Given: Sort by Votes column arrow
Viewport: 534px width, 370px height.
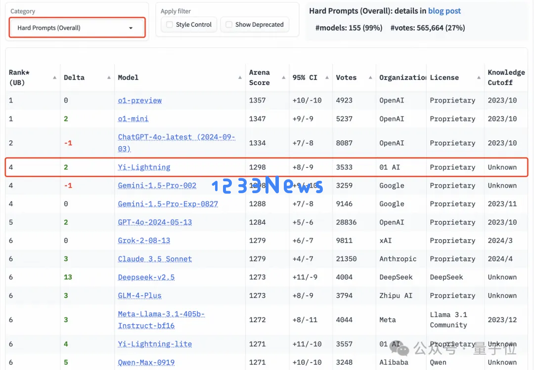Looking at the screenshot, I should [370, 78].
